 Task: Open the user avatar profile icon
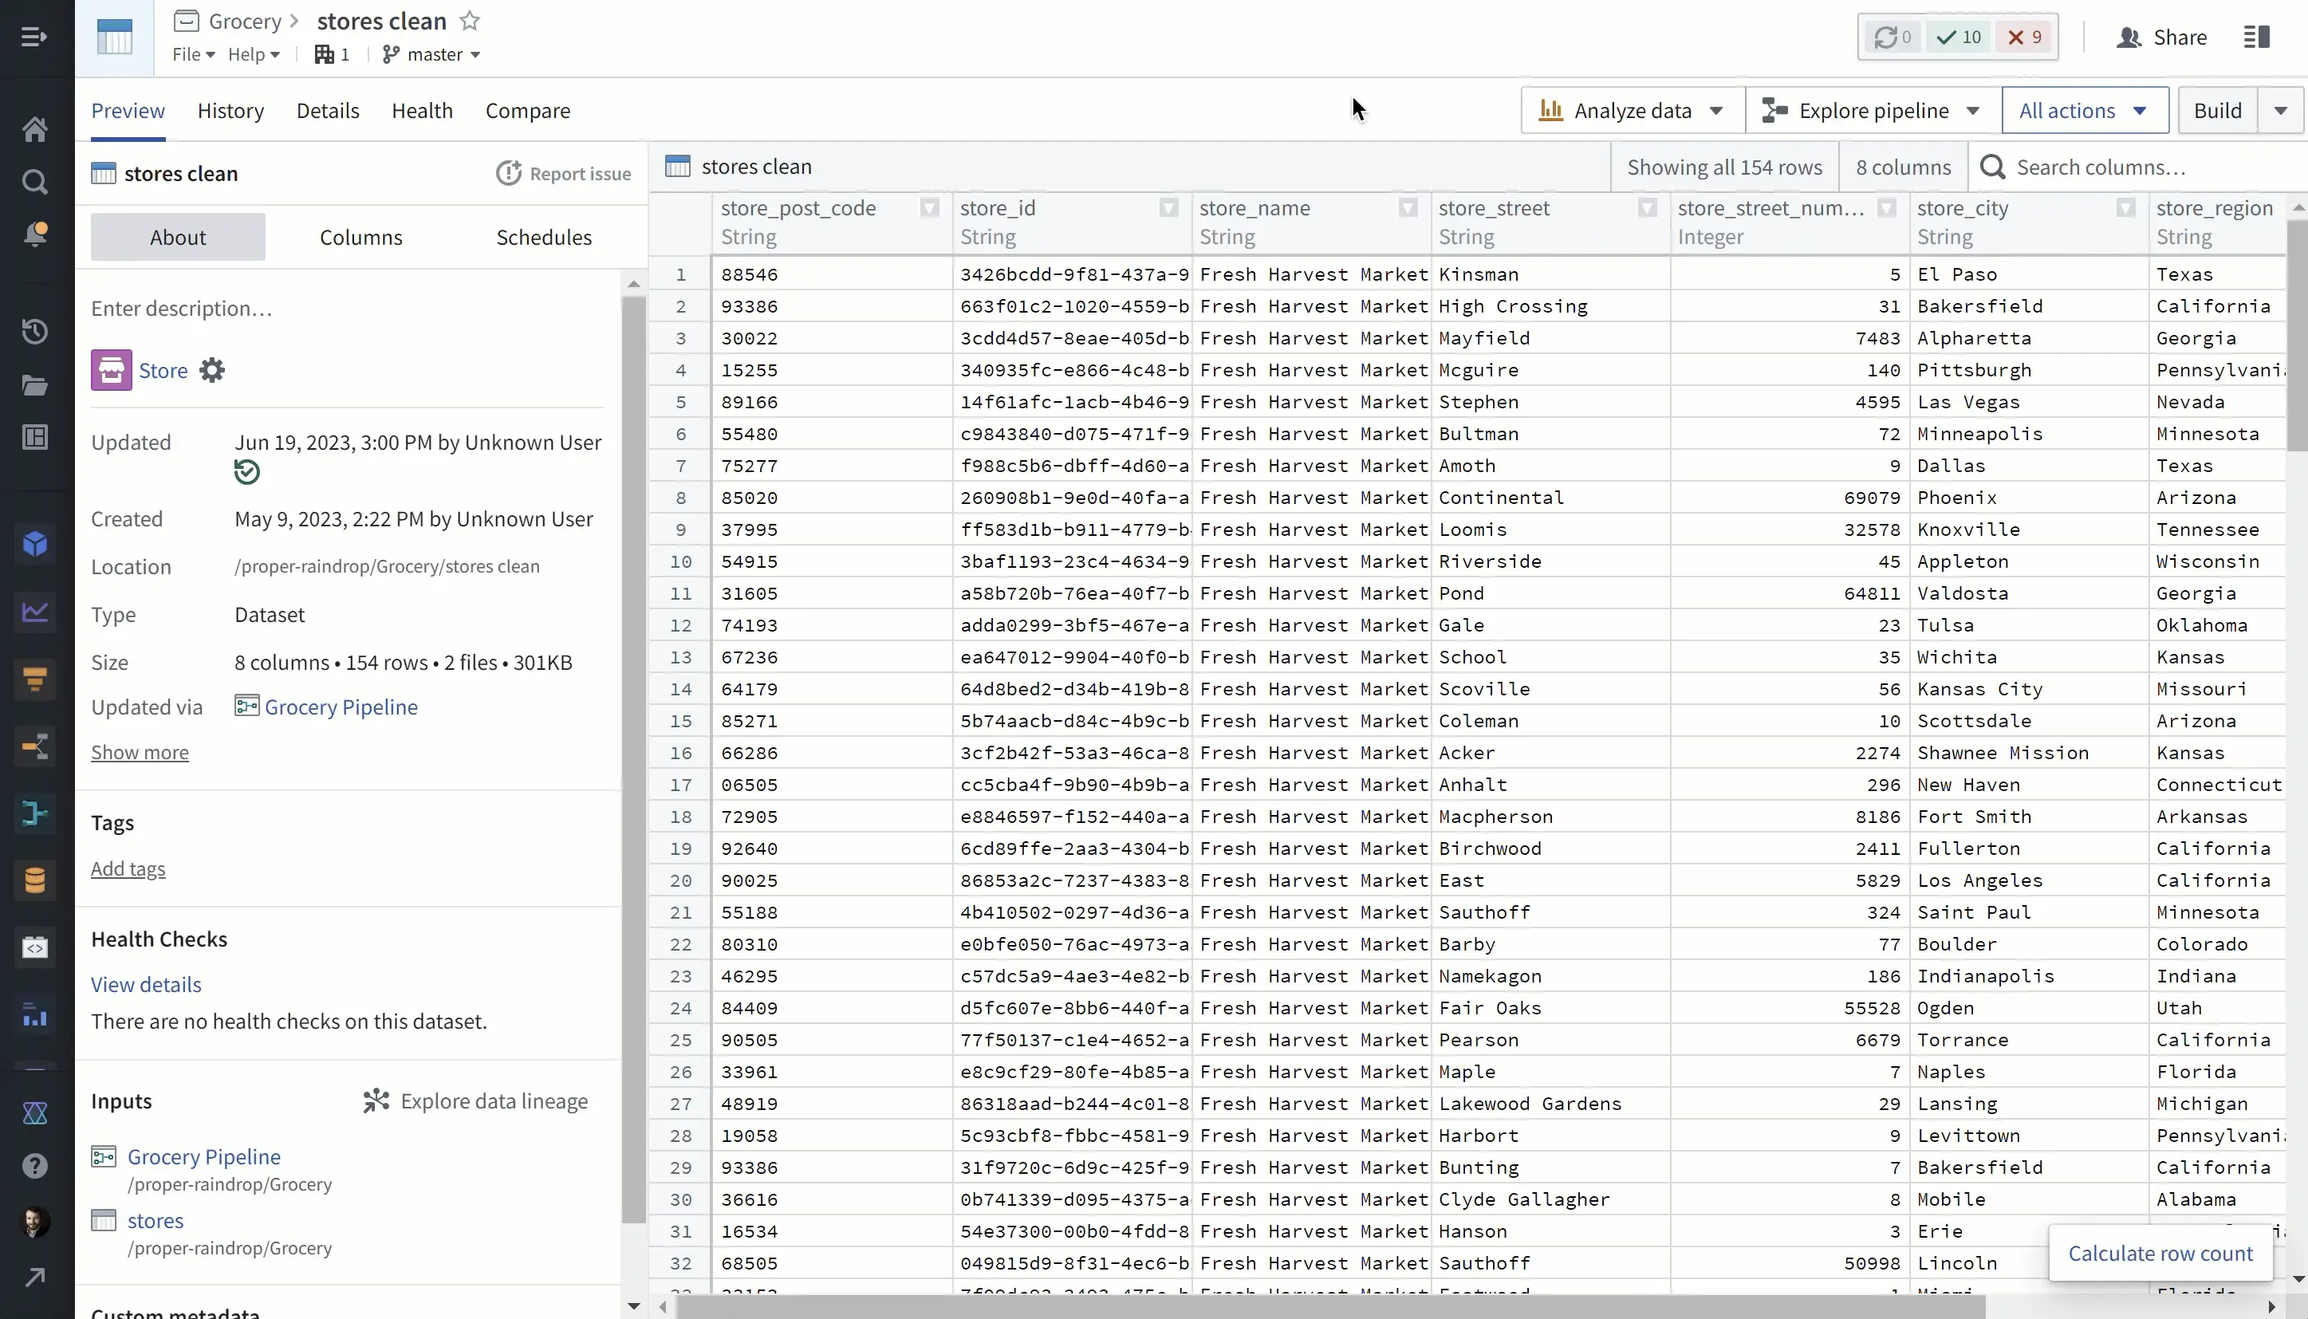[34, 1222]
